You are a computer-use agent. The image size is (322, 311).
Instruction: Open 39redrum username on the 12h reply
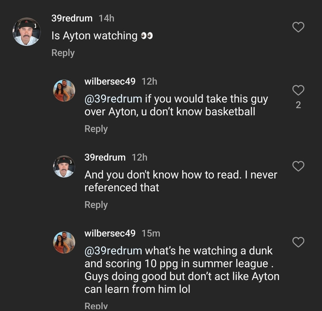(105, 157)
